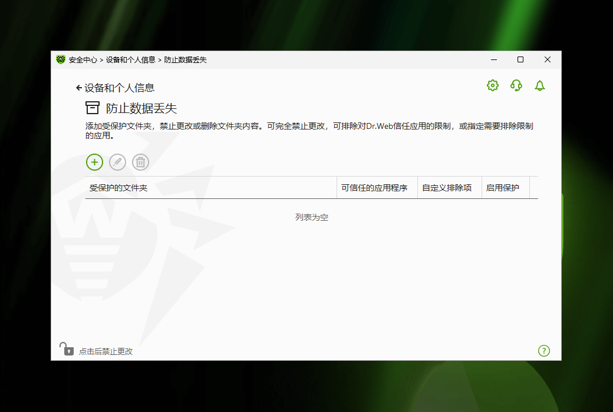Click the archive box icon beside heading
The width and height of the screenshot is (613, 412).
pyautogui.click(x=93, y=108)
